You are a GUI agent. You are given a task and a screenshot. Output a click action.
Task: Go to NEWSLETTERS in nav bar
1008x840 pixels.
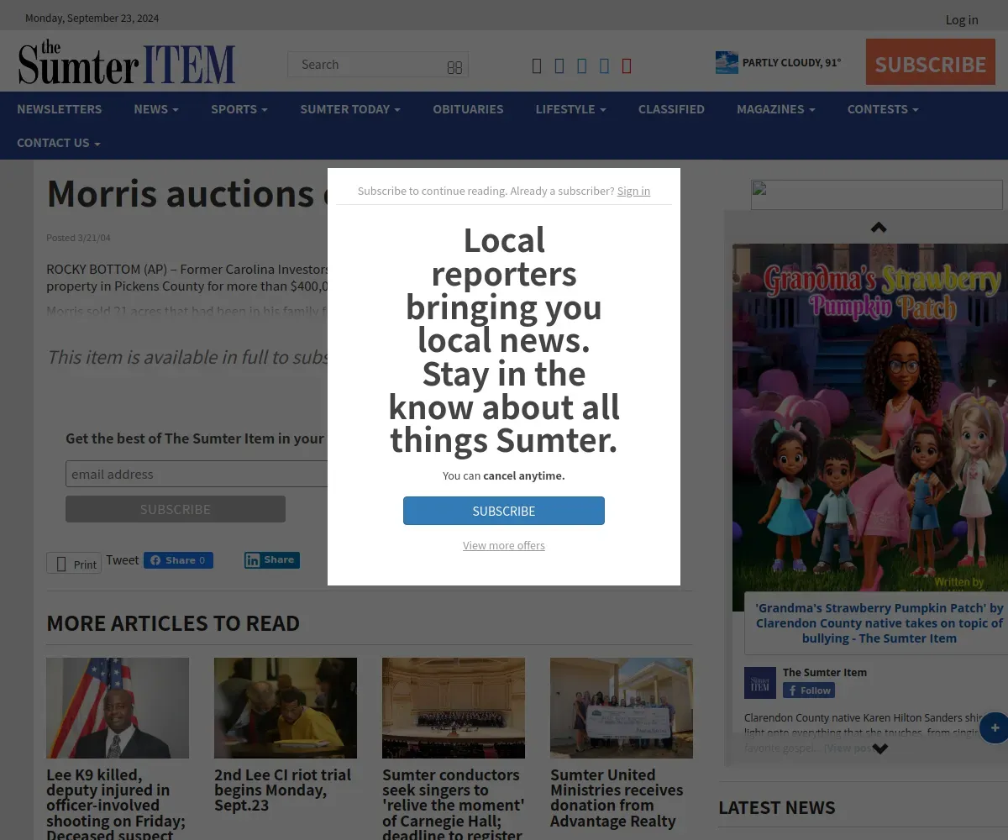click(x=60, y=109)
